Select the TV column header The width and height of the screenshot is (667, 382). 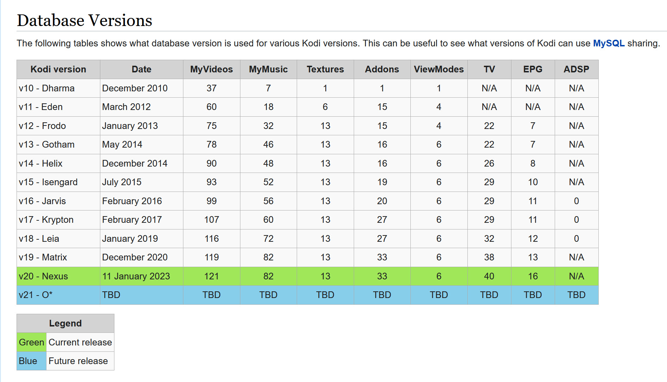pos(489,69)
